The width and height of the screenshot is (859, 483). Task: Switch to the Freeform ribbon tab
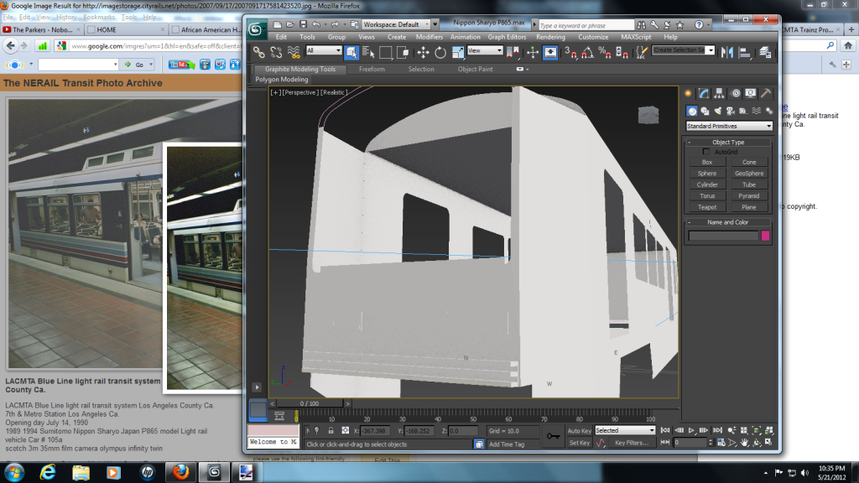[372, 69]
